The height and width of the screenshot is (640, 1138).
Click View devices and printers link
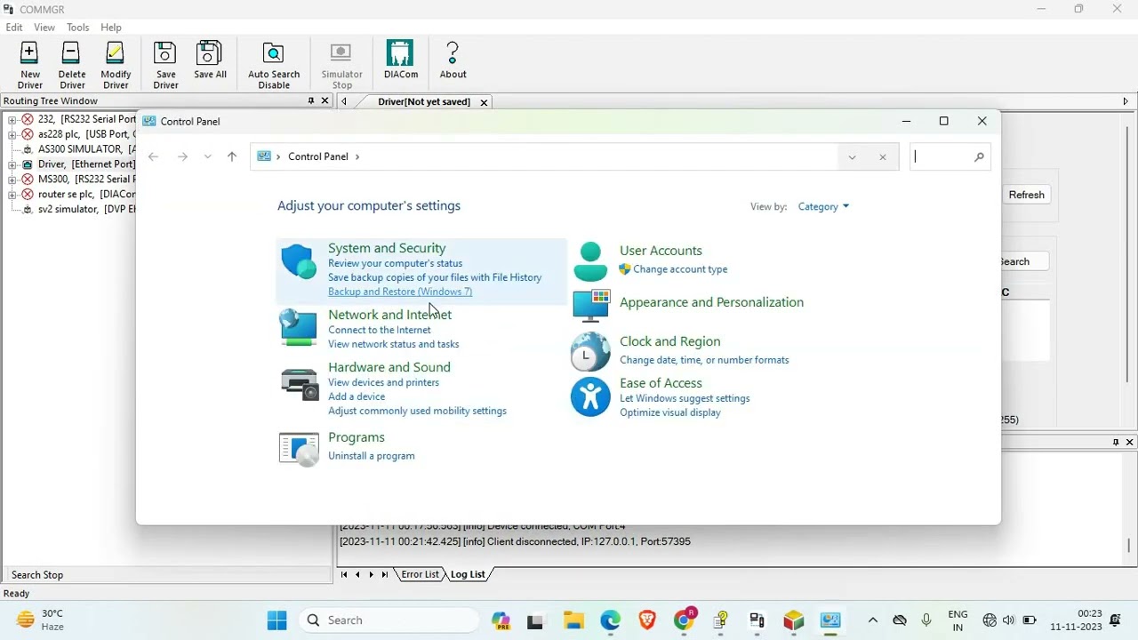pyautogui.click(x=383, y=382)
